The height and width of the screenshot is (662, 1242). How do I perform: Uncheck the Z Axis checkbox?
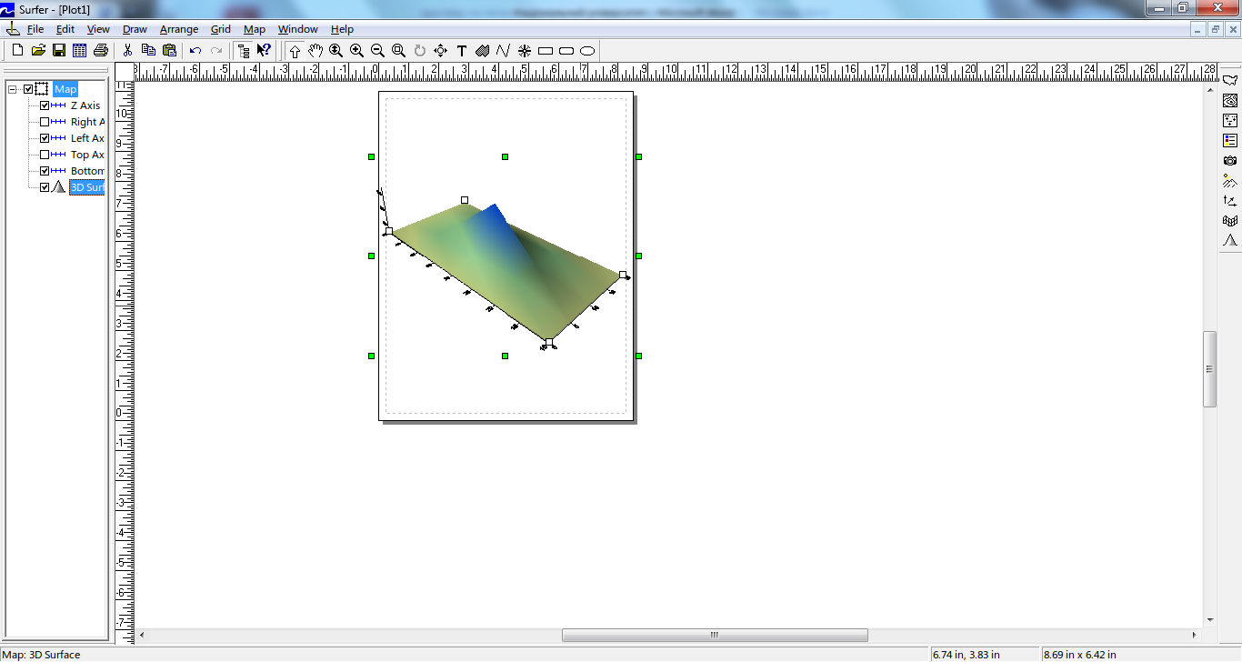(45, 105)
